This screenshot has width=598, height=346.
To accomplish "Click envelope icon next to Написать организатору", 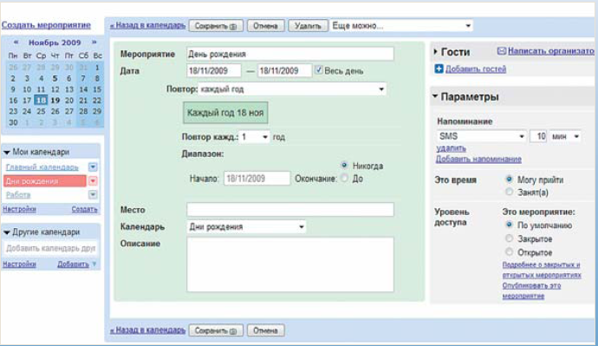I will [x=502, y=51].
